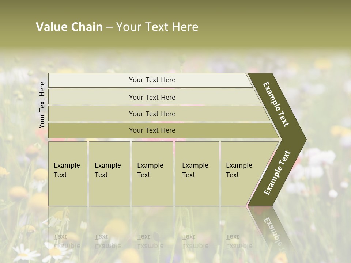351x263 pixels.
Task: Click the mirrored reflection under the first box
Action: (67, 241)
